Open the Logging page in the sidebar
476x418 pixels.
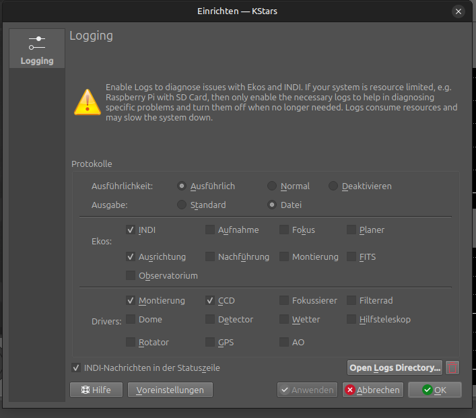(37, 48)
